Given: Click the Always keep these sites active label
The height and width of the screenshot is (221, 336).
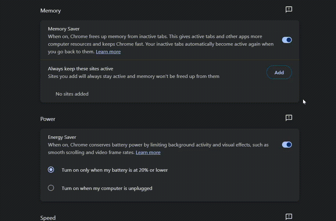Looking at the screenshot, I should (80, 69).
